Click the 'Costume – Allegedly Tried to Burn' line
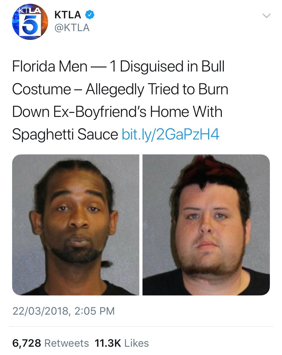The height and width of the screenshot is (355, 282). coord(120,89)
